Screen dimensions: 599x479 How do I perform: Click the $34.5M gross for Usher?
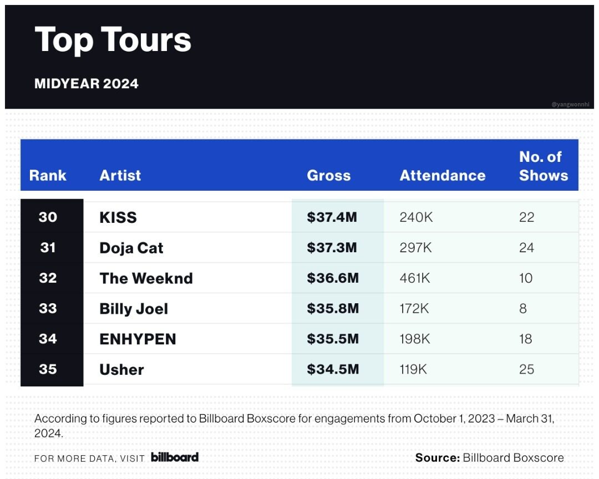pyautogui.click(x=333, y=369)
